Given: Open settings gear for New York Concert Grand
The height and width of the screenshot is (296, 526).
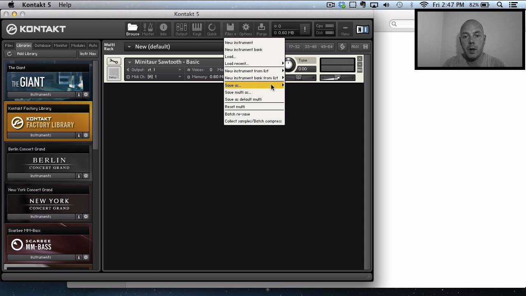Looking at the screenshot, I should [86, 217].
